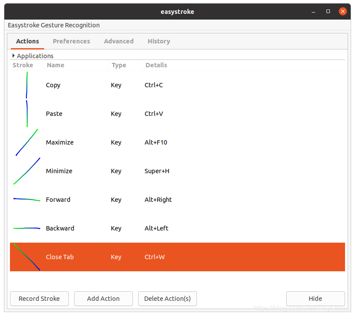Viewport: 355px width, 316px height.
Task: Click the Record Stroke button
Action: (39, 299)
